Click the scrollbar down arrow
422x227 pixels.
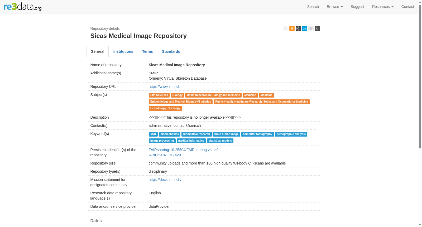click(420, 225)
